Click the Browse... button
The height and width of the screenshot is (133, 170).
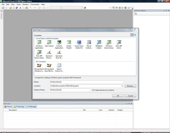click(x=130, y=86)
